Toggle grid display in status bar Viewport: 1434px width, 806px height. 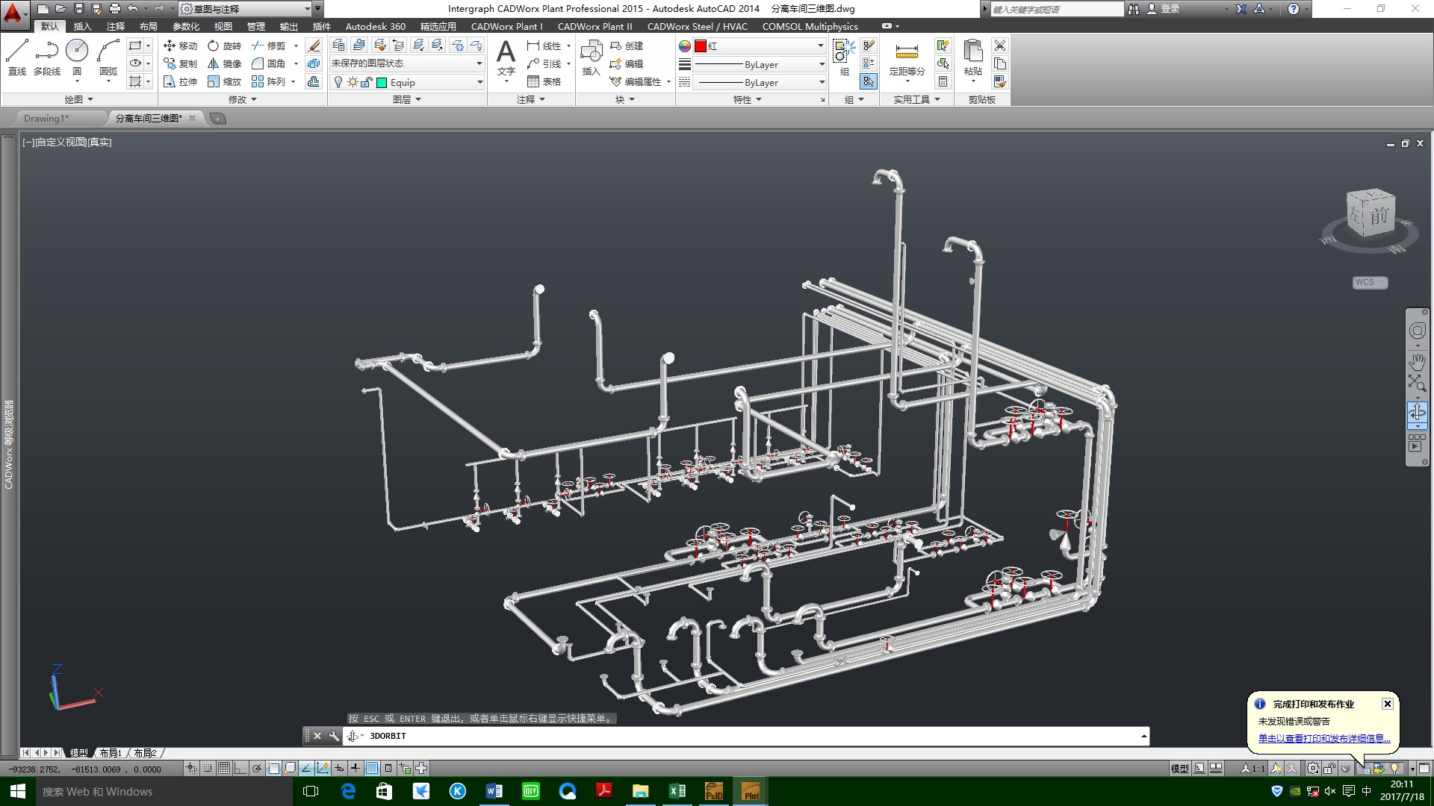(224, 768)
